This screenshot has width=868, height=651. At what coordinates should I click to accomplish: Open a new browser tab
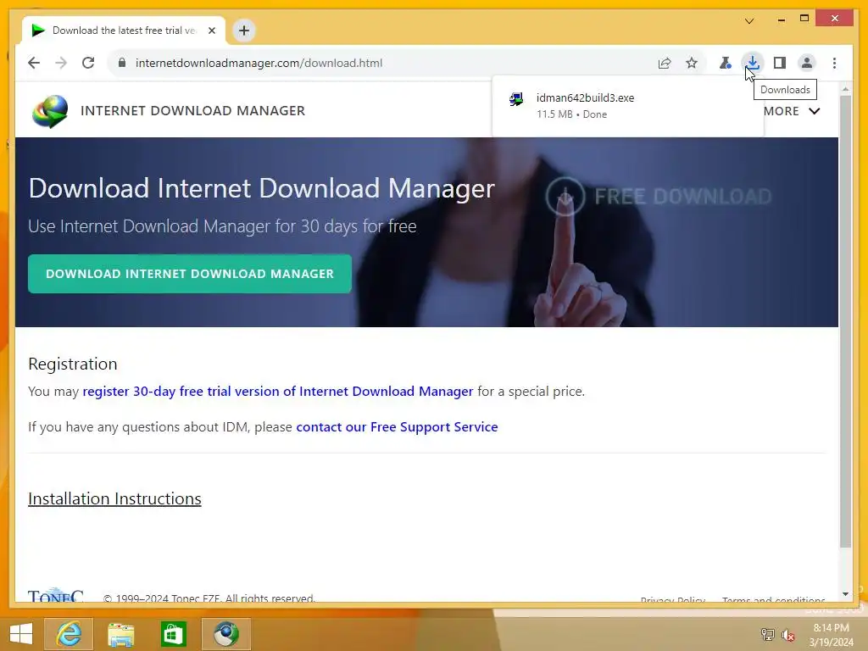244,31
